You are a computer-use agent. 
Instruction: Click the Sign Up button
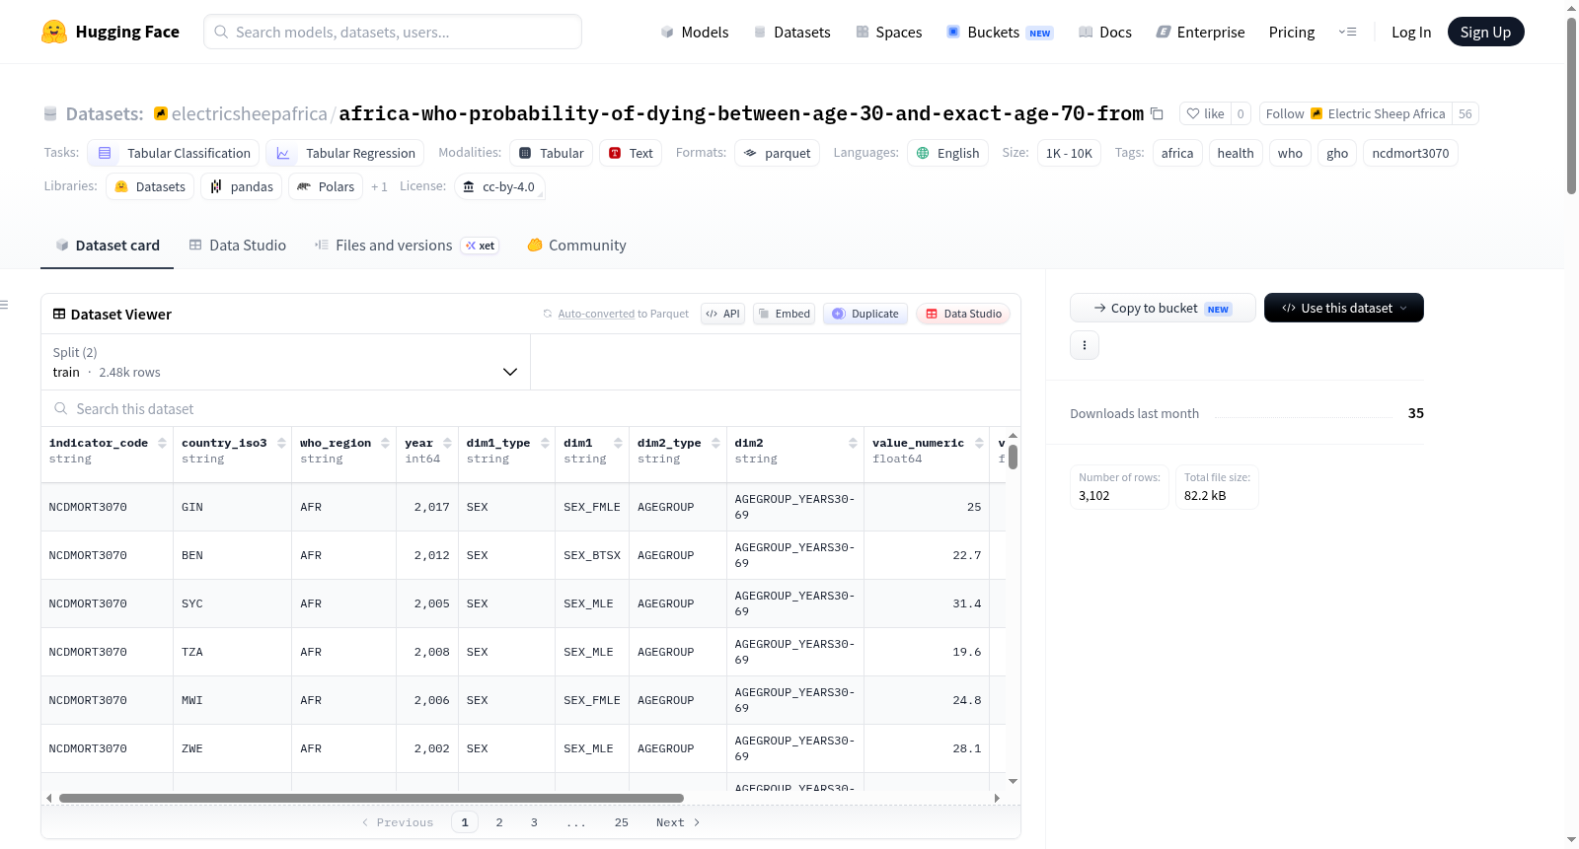click(1485, 33)
